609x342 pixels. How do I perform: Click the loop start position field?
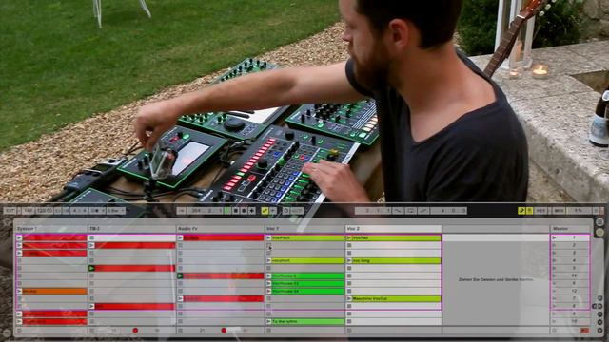tap(373, 211)
